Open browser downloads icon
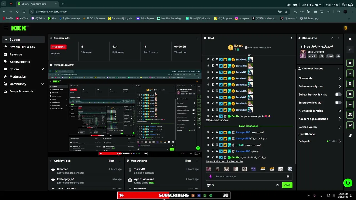Viewport: 356px width, 200px height. click(x=295, y=12)
